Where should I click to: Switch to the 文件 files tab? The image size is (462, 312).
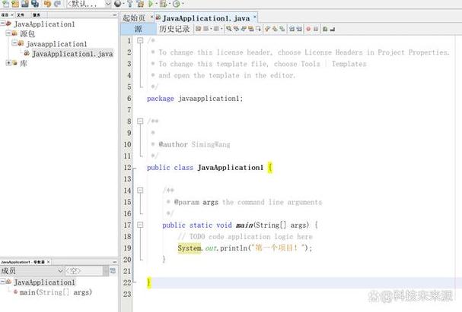pos(21,14)
